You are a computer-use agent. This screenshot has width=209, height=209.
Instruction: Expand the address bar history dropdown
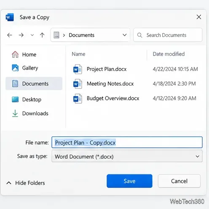[x=125, y=35]
